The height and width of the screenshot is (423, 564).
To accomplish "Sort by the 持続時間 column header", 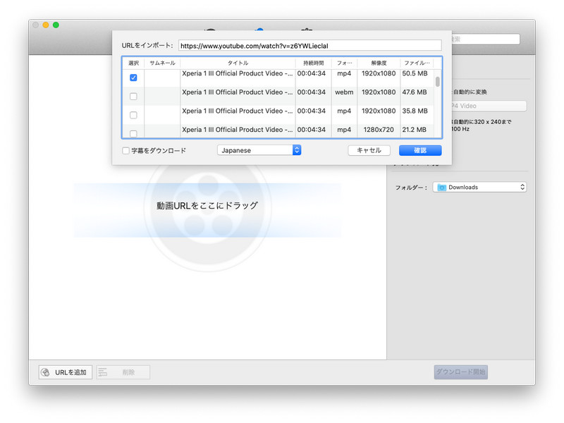I will coord(313,63).
